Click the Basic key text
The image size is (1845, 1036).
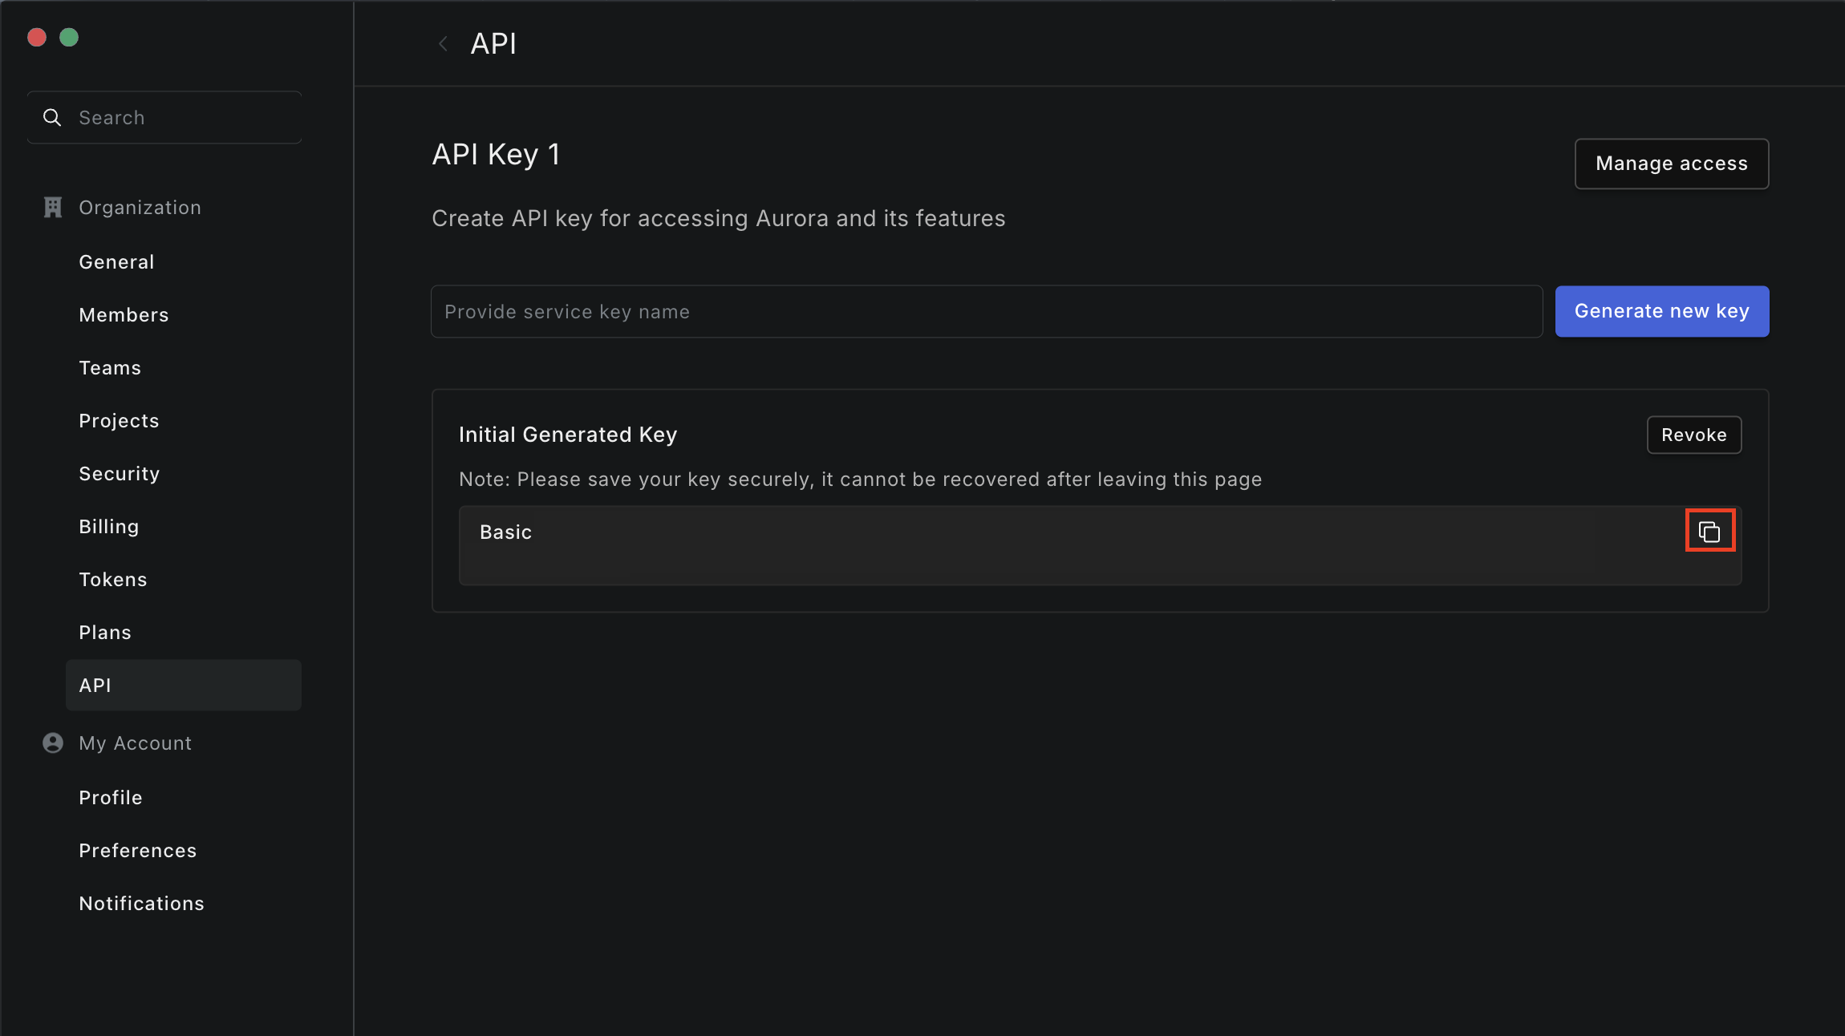pos(505,532)
